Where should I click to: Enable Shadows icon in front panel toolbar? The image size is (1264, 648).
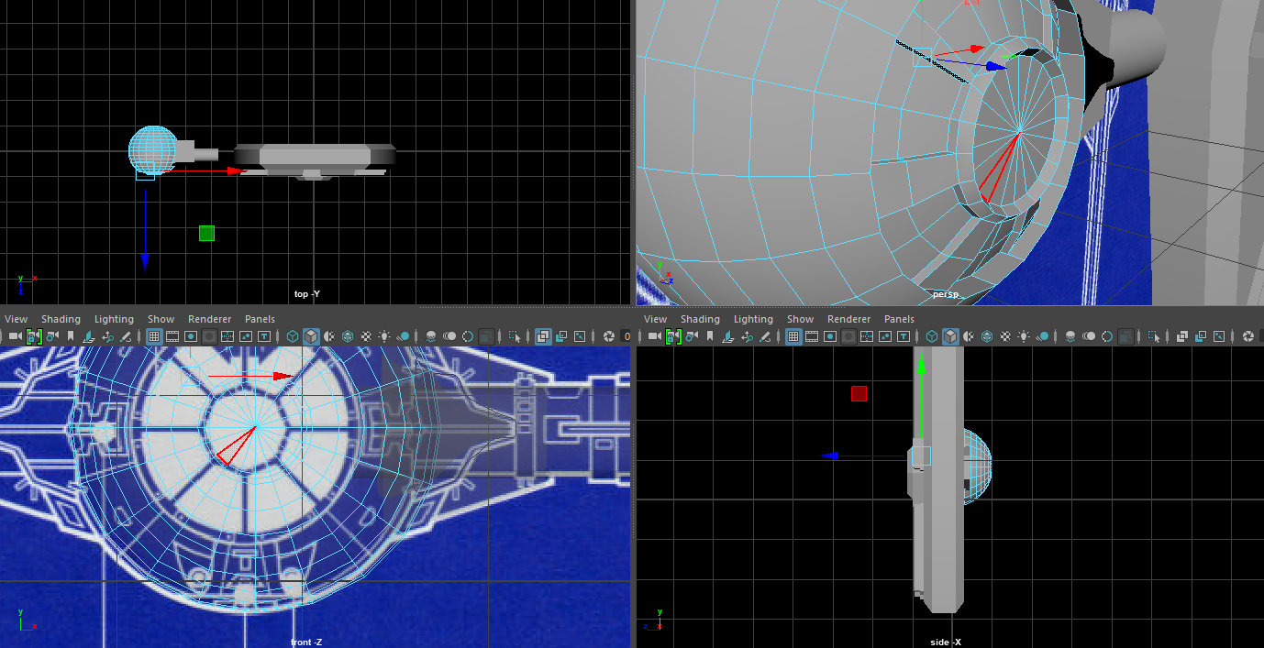(x=403, y=336)
